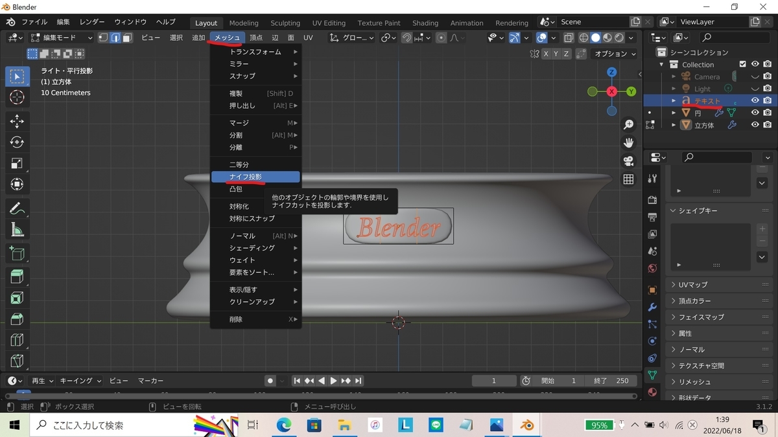Select the Inset Faces tool
The height and width of the screenshot is (437, 778).
[x=18, y=298]
